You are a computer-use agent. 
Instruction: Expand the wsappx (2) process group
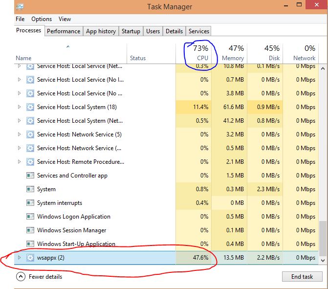[20, 258]
